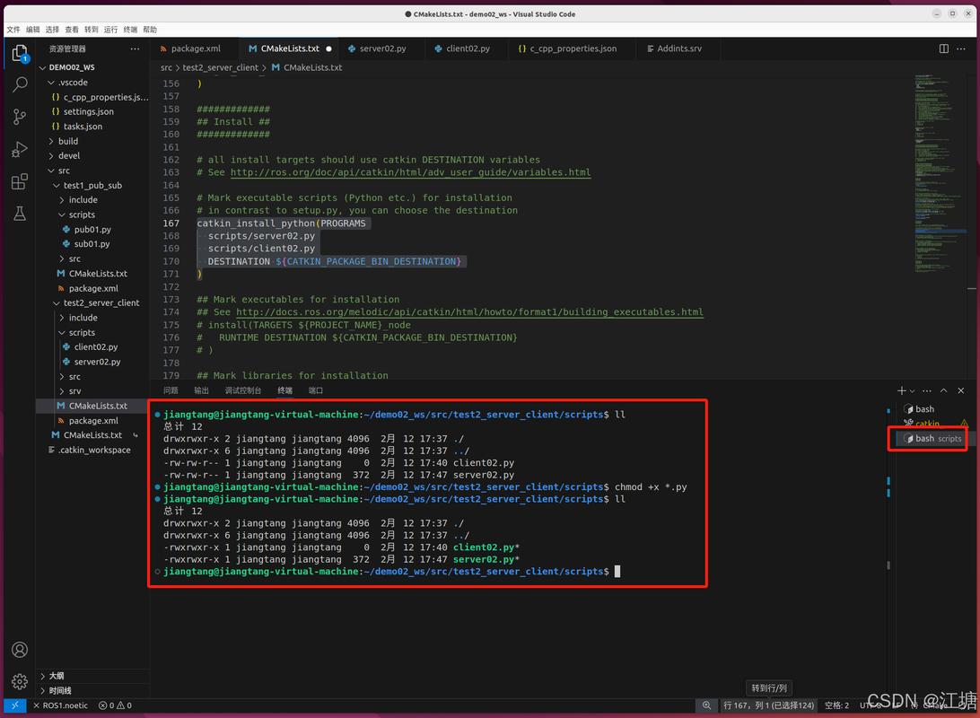980x718 pixels.
Task: Click the split editor icon
Action: pyautogui.click(x=944, y=48)
